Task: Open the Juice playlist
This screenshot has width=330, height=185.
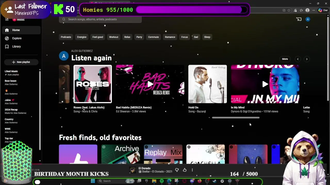Action: click(21, 102)
